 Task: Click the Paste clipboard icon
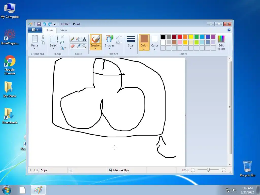pos(35,39)
